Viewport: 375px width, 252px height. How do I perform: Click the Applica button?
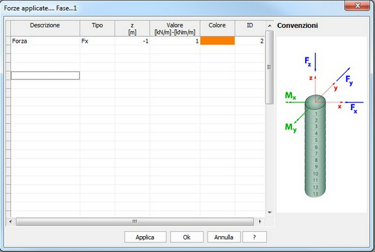pos(145,237)
